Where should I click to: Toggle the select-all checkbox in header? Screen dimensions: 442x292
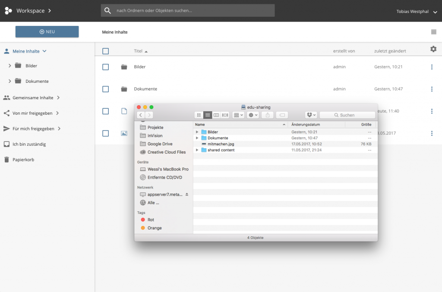pyautogui.click(x=105, y=51)
